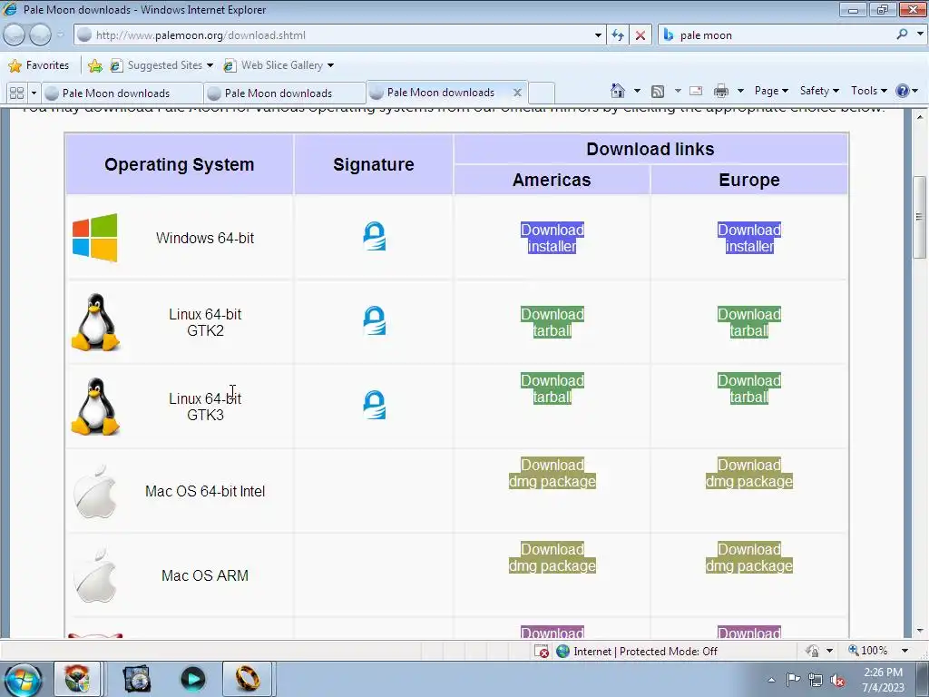Click the address bar URL field
This screenshot has width=929, height=697.
(341, 35)
